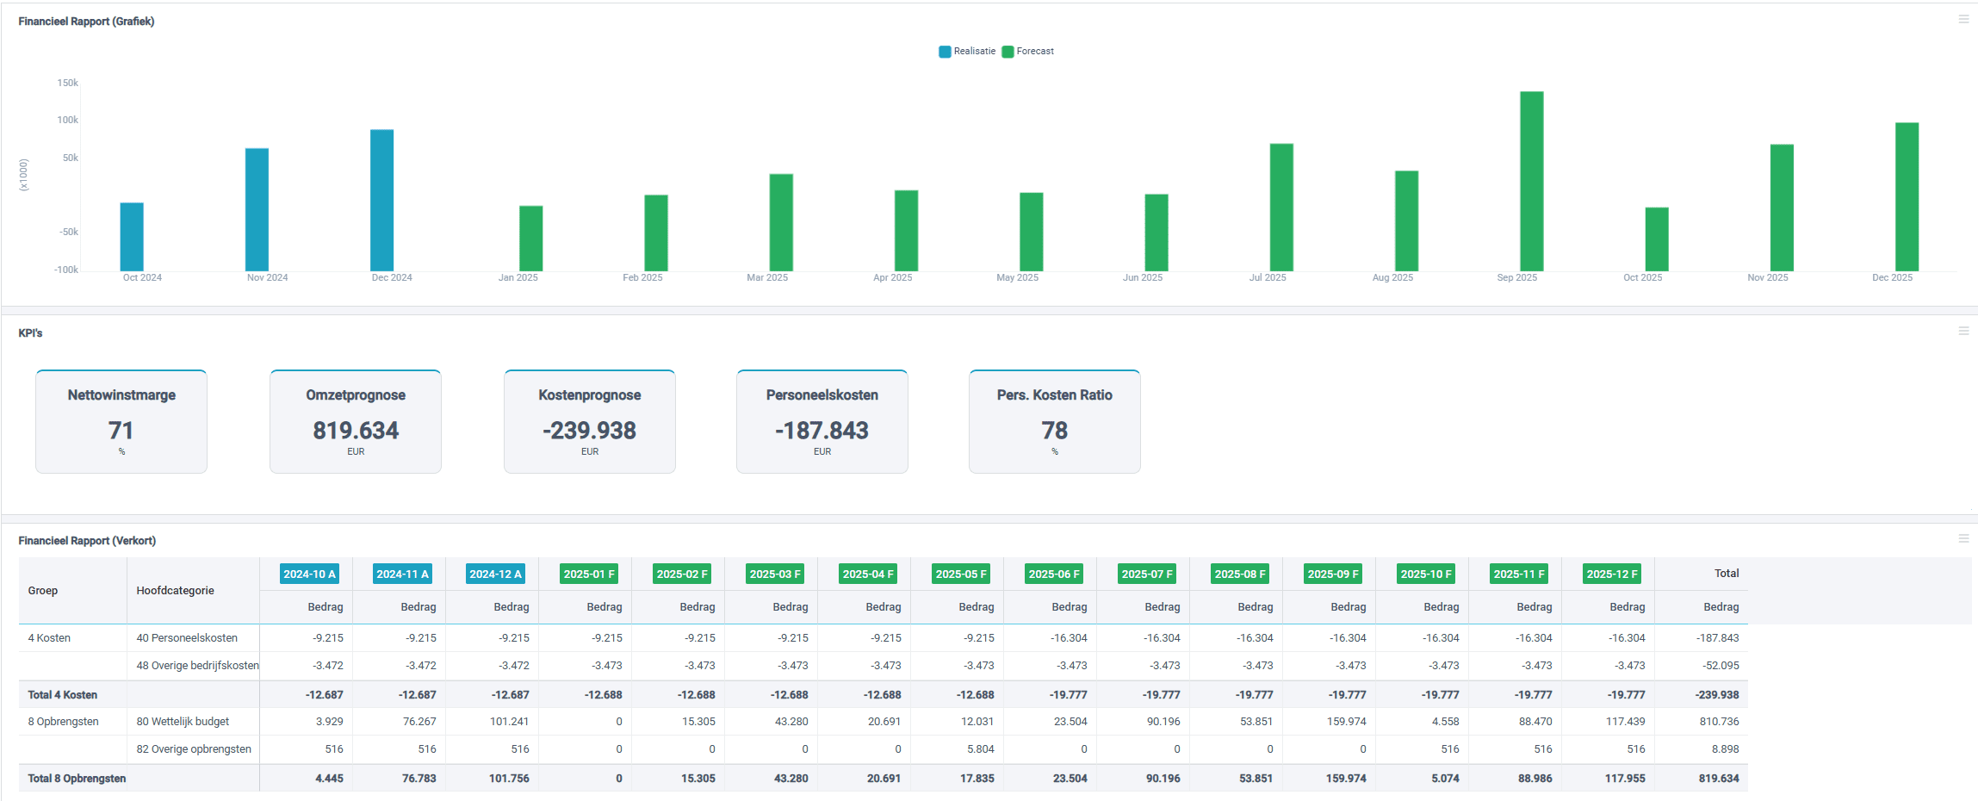This screenshot has height=801, width=1978.
Task: Click the Sep 2025 forecast bar
Action: [x=1531, y=181]
